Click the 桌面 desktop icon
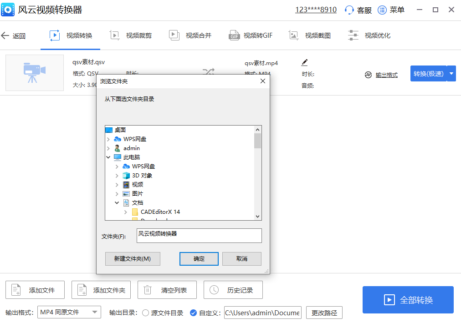 click(x=109, y=130)
